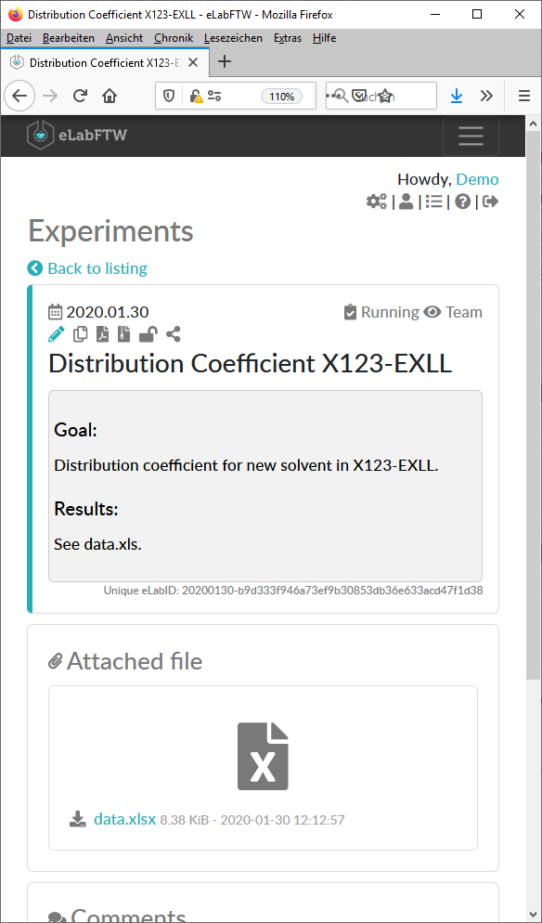Image resolution: width=542 pixels, height=923 pixels.
Task: Open Firefox application menu button
Action: pos(523,96)
